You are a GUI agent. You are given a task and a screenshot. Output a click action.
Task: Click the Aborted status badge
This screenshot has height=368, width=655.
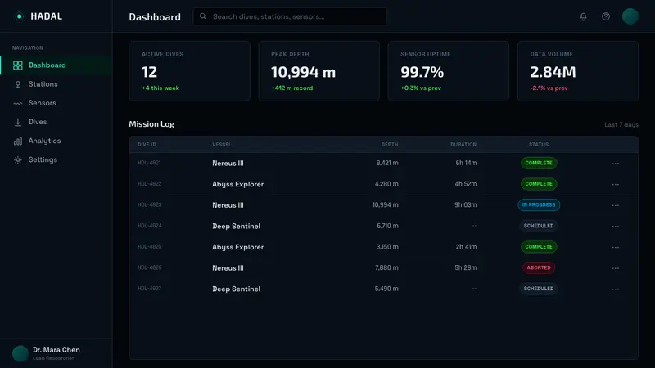point(539,267)
